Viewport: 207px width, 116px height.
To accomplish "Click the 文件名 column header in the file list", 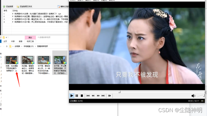I will click(15, 11).
